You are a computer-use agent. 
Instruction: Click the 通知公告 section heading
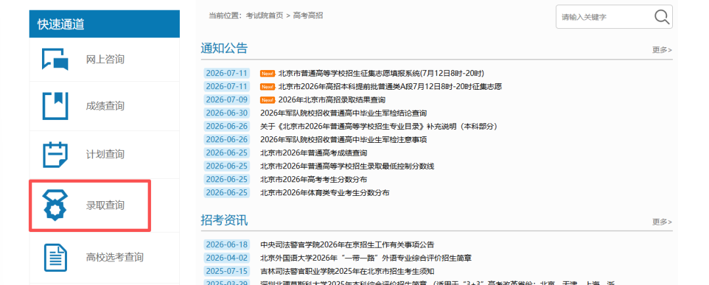point(225,48)
